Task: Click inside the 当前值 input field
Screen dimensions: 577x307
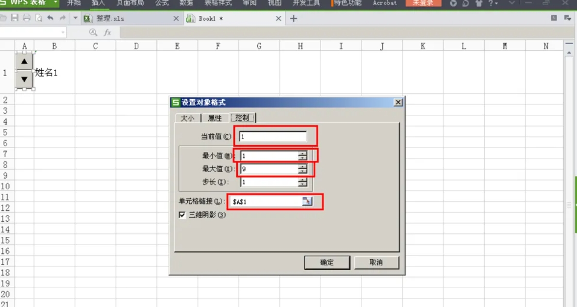Action: tap(272, 136)
